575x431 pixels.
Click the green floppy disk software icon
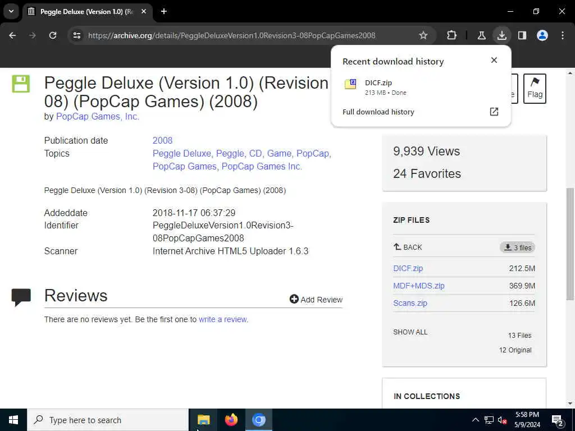(21, 84)
